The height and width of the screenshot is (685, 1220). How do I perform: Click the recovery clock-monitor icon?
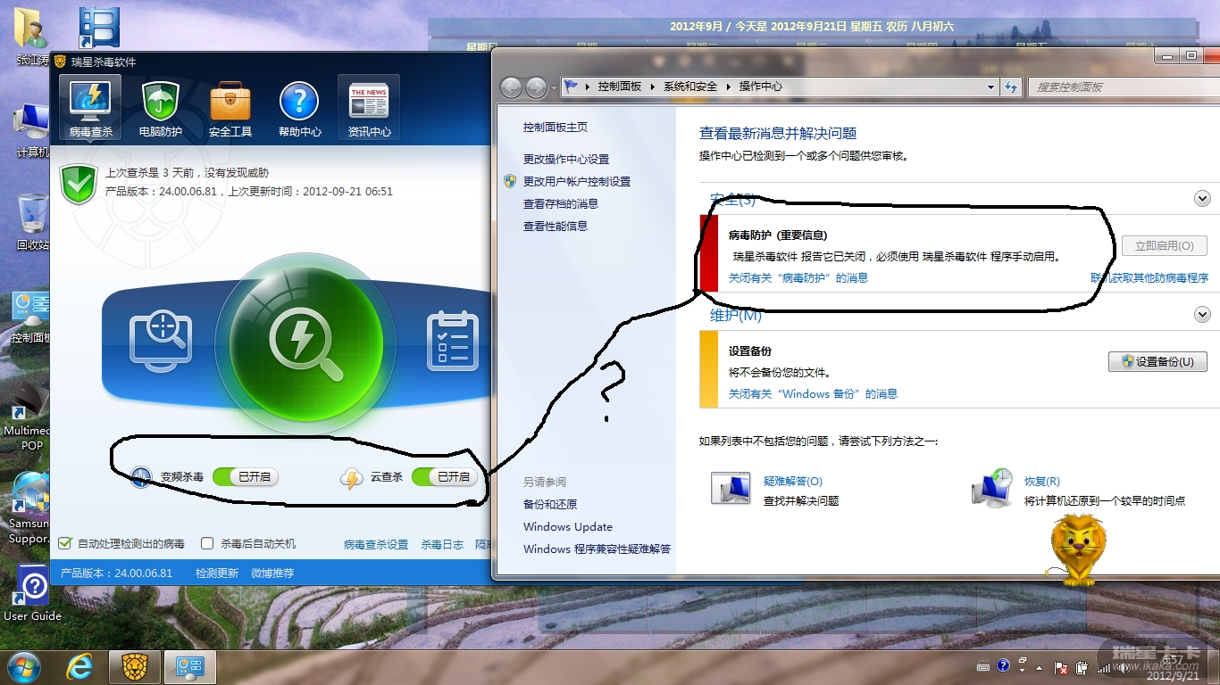point(992,487)
